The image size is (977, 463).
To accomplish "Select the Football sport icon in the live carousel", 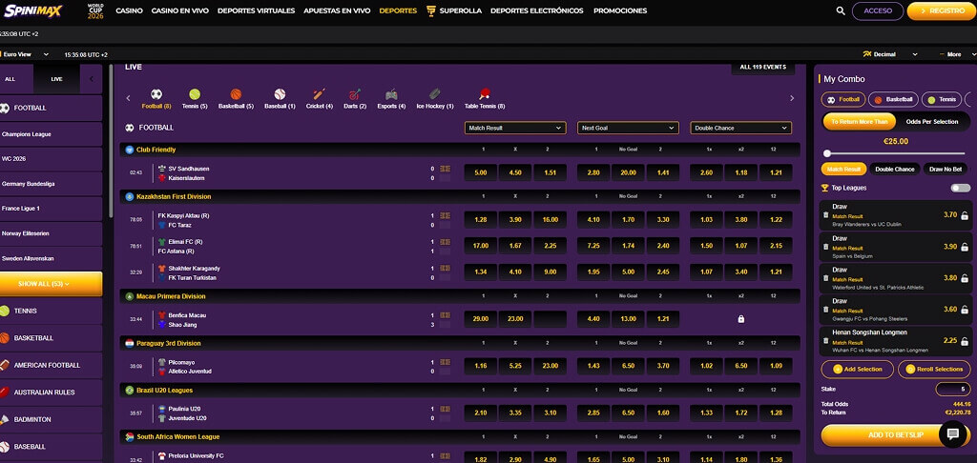I will click(156, 94).
